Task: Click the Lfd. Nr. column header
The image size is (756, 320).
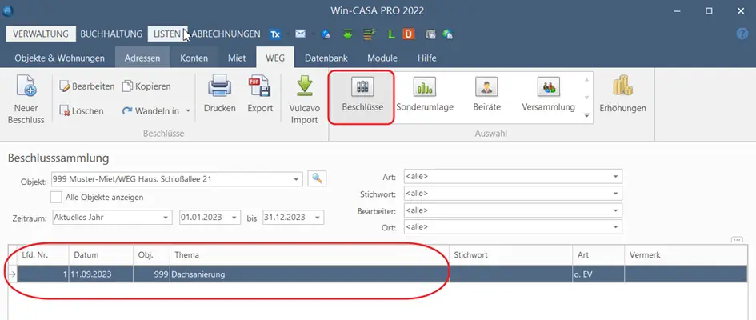Action: point(43,254)
